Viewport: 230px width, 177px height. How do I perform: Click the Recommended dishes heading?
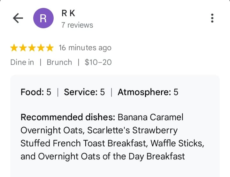[68, 117]
